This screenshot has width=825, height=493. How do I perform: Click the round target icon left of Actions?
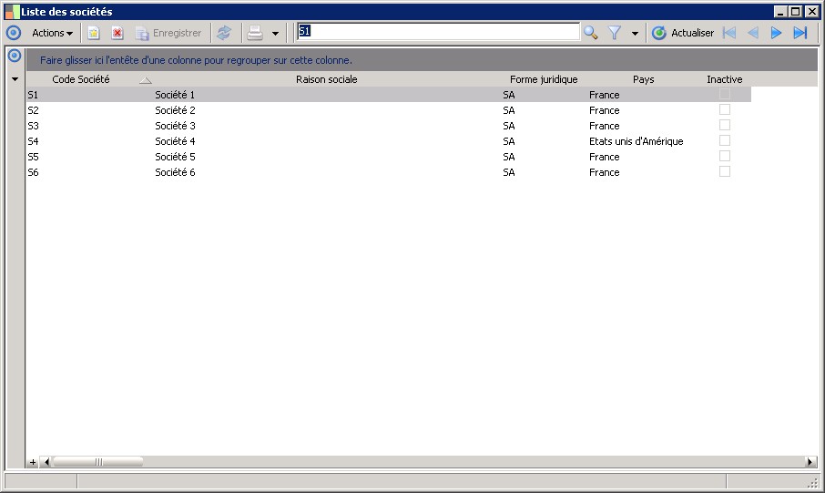click(14, 33)
